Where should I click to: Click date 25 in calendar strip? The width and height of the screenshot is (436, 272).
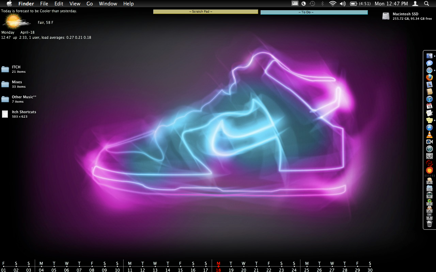pyautogui.click(x=307, y=270)
